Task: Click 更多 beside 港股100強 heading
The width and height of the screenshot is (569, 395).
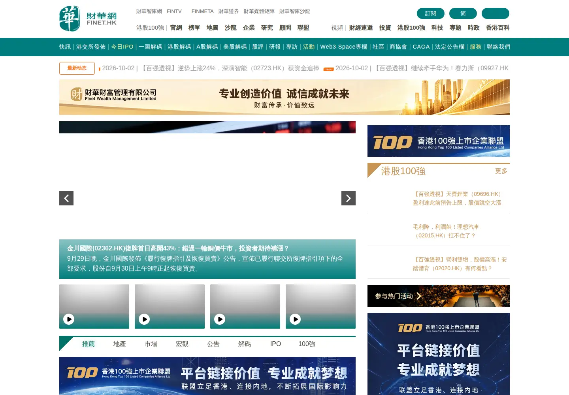Action: (x=501, y=171)
